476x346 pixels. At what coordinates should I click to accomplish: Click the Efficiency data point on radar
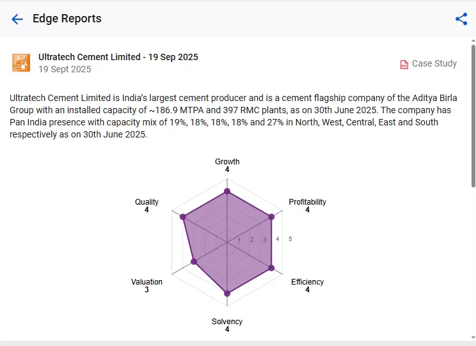coord(272,268)
